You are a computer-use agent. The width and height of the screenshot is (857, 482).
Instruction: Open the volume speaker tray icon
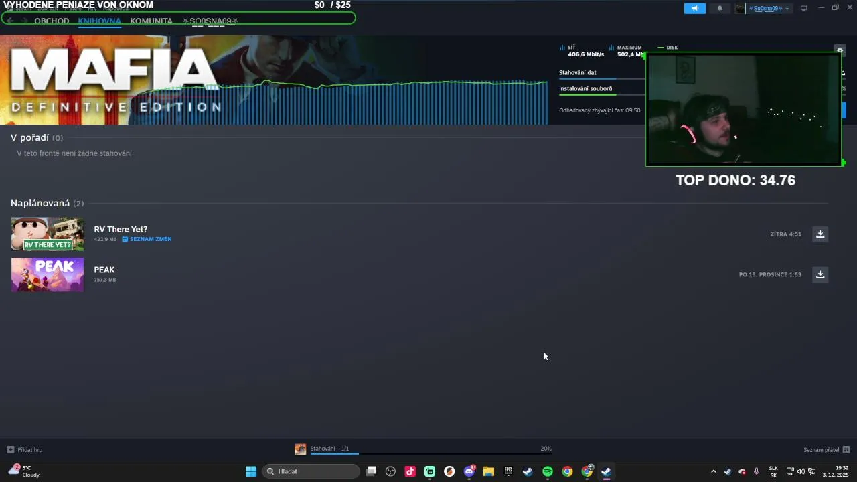pyautogui.click(x=801, y=471)
